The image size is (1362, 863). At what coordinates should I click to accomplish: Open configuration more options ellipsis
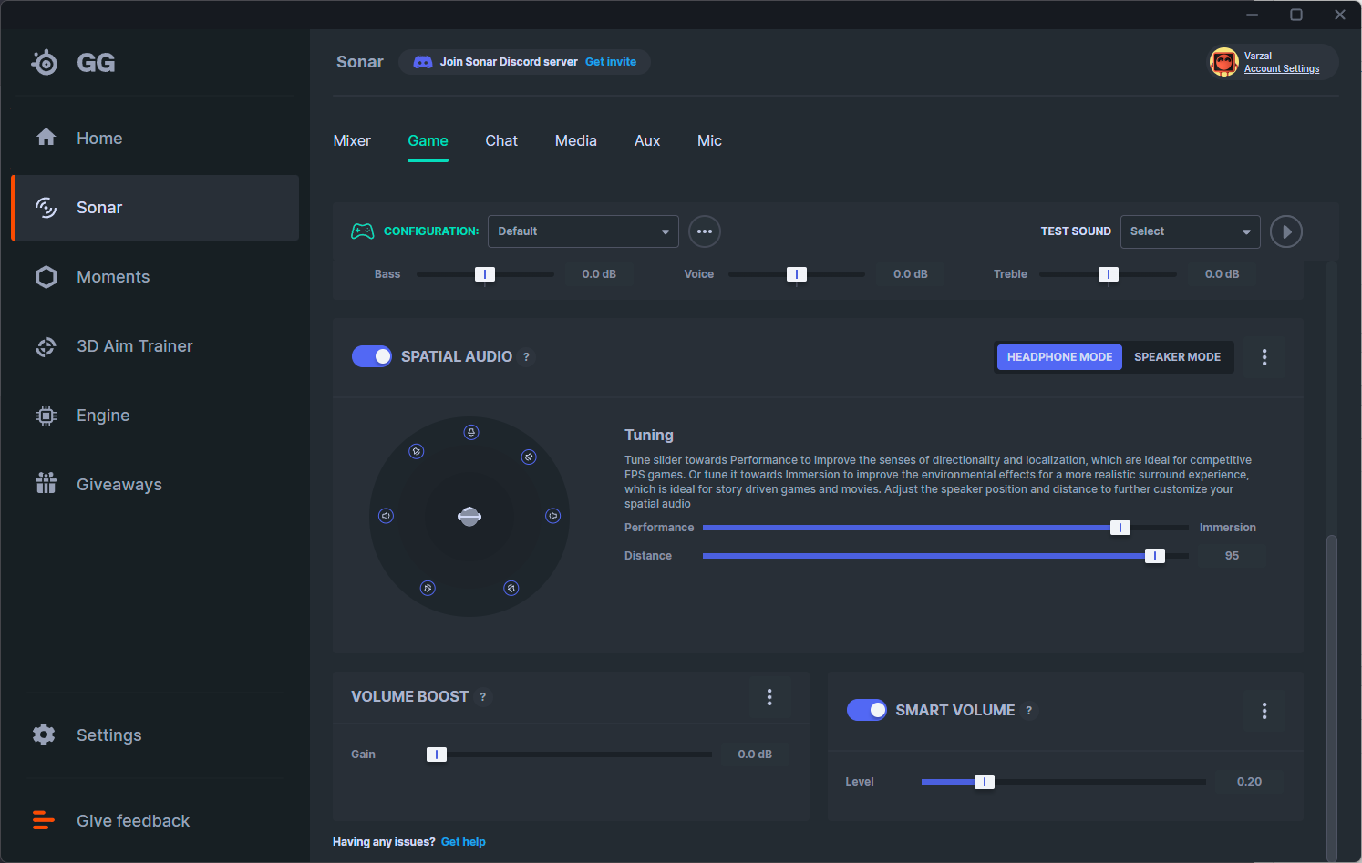point(705,231)
